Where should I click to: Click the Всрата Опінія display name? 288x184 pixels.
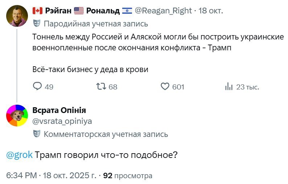[x=59, y=110]
